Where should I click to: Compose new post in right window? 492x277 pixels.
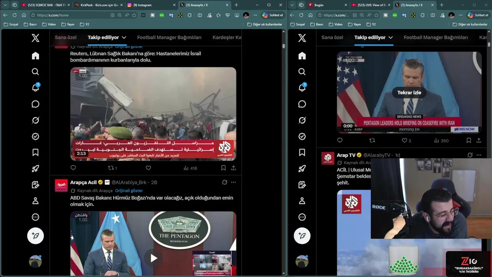[302, 235]
